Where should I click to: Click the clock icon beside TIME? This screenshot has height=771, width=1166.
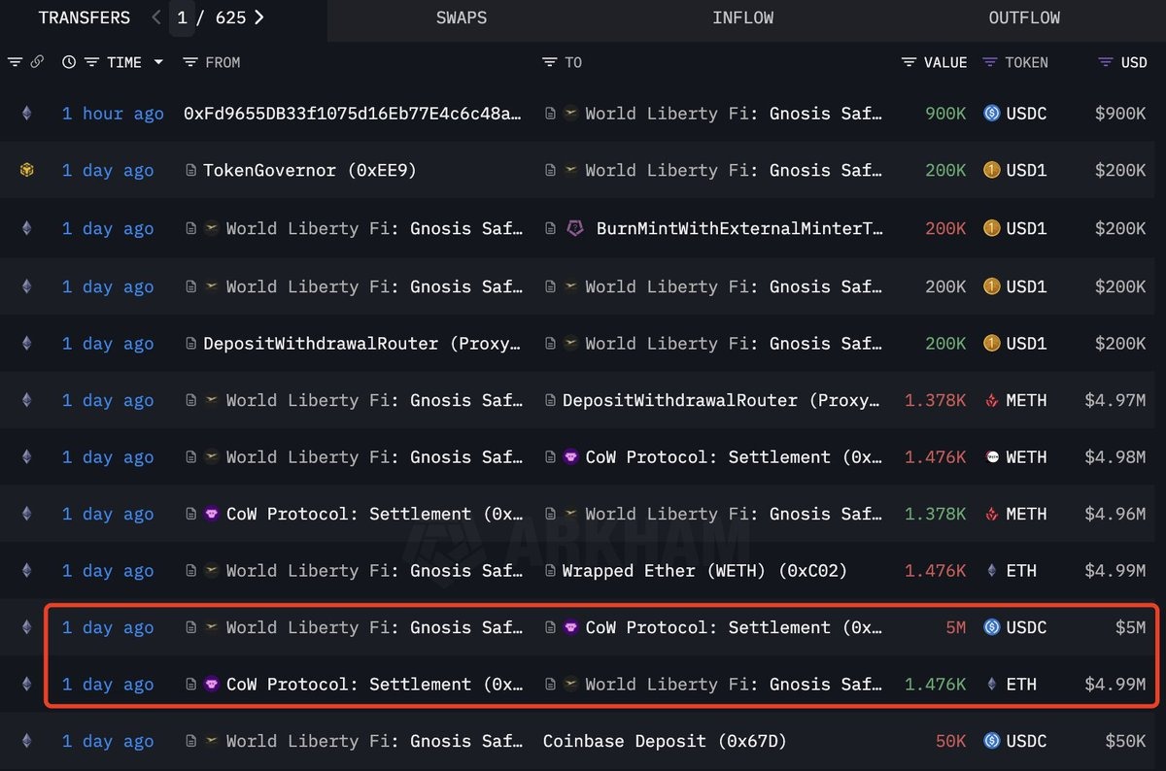click(69, 62)
